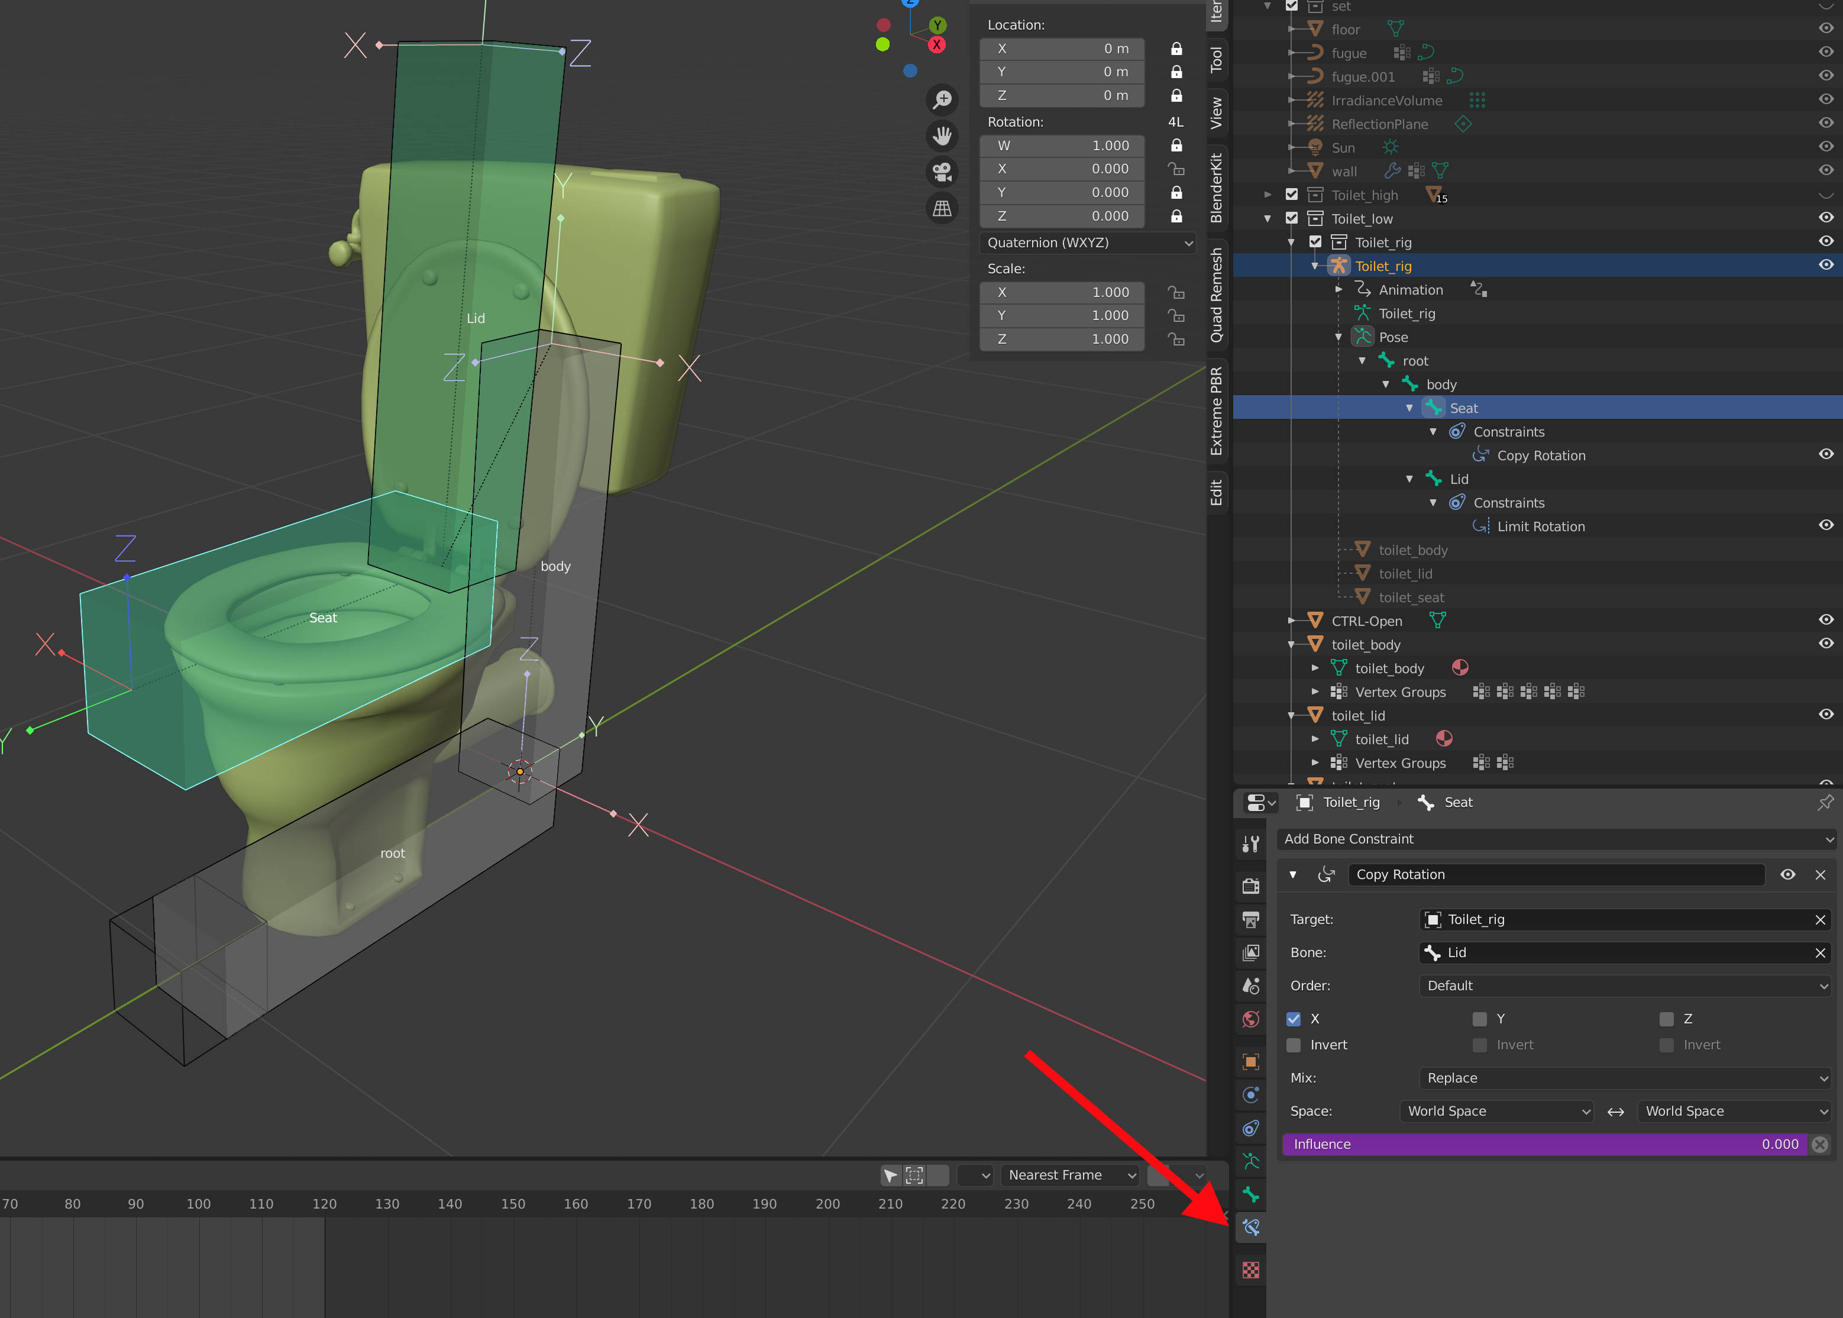Click frame 150 on the timeline ruler
The height and width of the screenshot is (1318, 1843).
pyautogui.click(x=513, y=1204)
